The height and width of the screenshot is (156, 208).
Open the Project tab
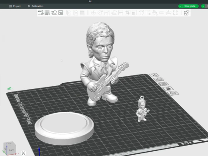[x=15, y=6]
